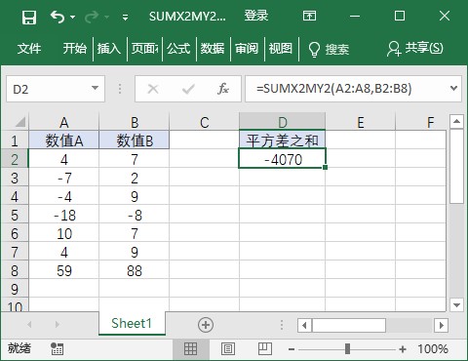Image resolution: width=468 pixels, height=361 pixels.
Task: Click the lightbulb 搜索 tell-me box
Action: pyautogui.click(x=329, y=49)
